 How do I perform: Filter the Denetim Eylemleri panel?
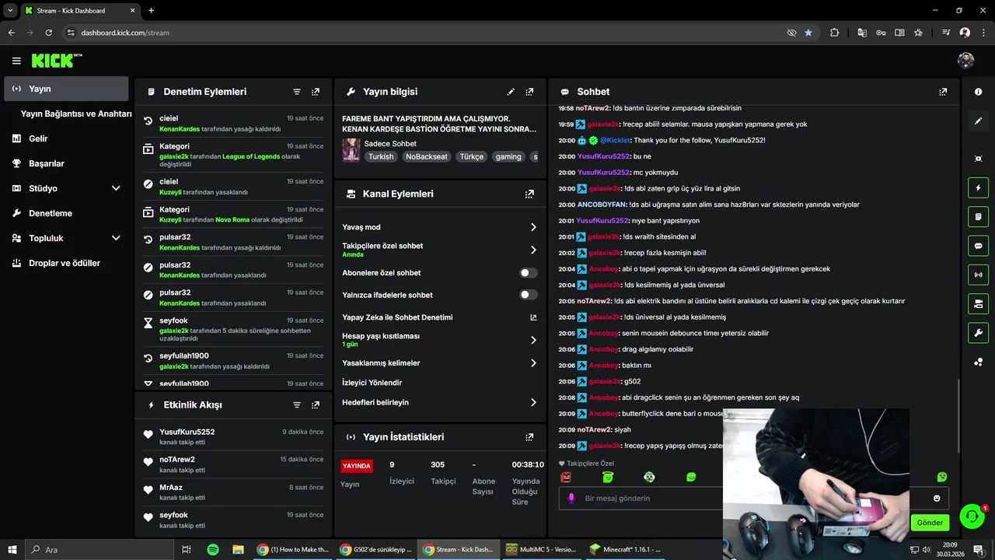click(x=297, y=92)
